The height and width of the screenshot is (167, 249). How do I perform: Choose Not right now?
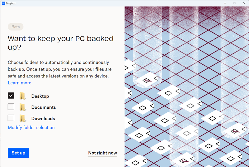click(103, 153)
